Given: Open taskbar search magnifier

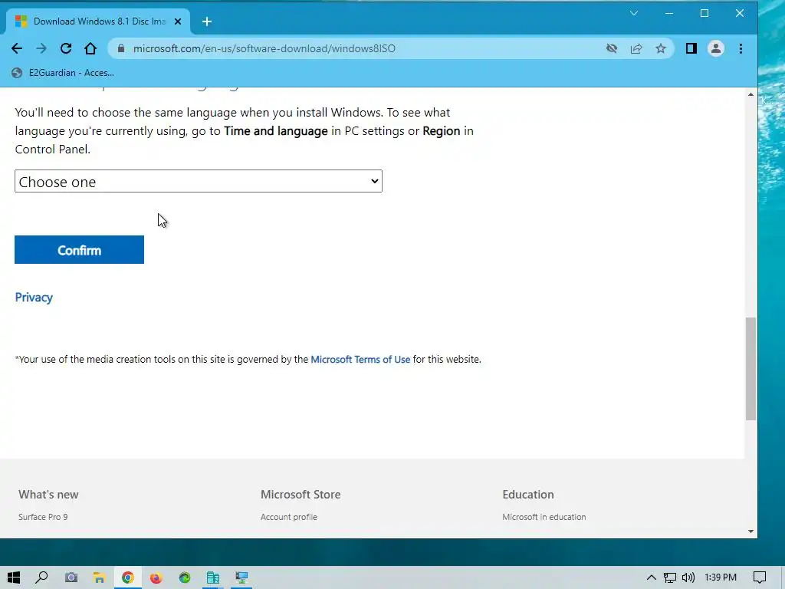Looking at the screenshot, I should click(x=41, y=577).
